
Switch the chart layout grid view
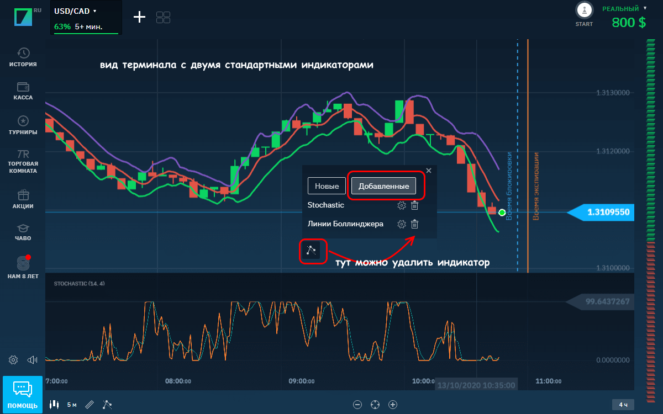point(163,17)
